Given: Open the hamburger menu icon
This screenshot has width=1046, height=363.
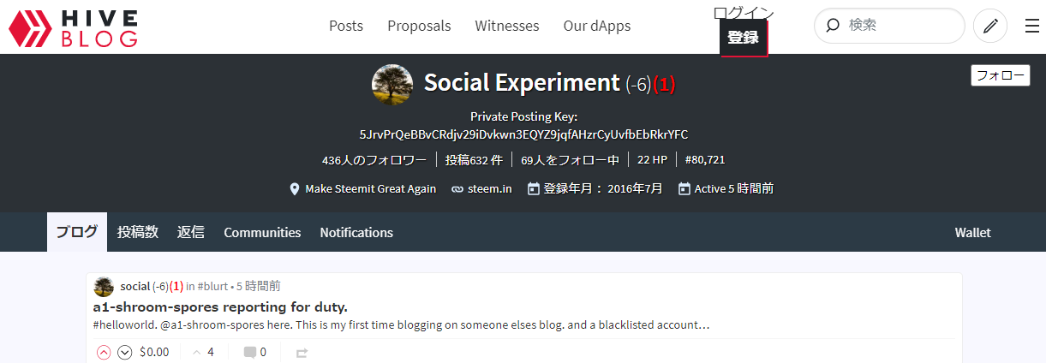Looking at the screenshot, I should coord(1032,27).
